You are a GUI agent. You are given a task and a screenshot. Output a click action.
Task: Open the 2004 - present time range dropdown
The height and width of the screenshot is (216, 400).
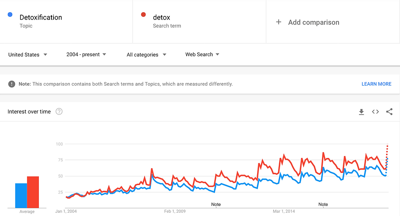pyautogui.click(x=86, y=55)
